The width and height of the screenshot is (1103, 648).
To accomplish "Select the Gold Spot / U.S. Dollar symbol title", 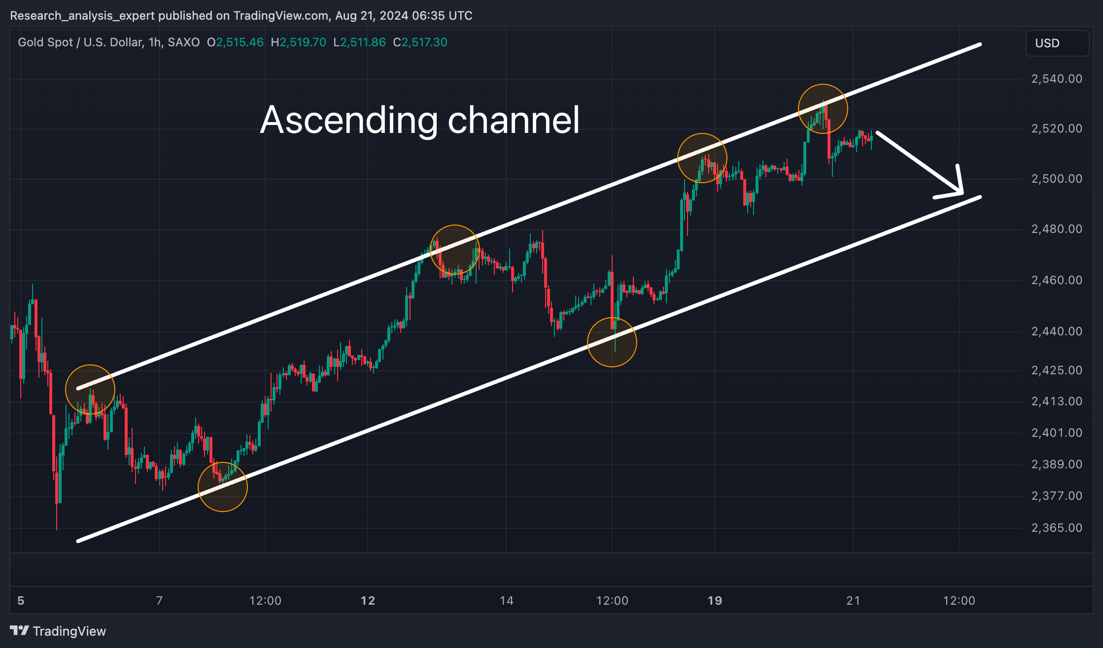I will point(109,42).
